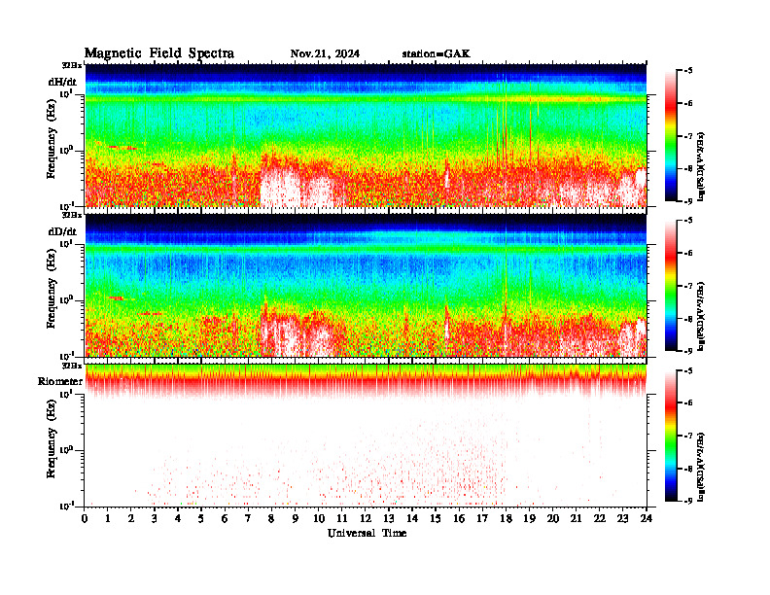Click hour label "3" on the time axis

point(155,519)
